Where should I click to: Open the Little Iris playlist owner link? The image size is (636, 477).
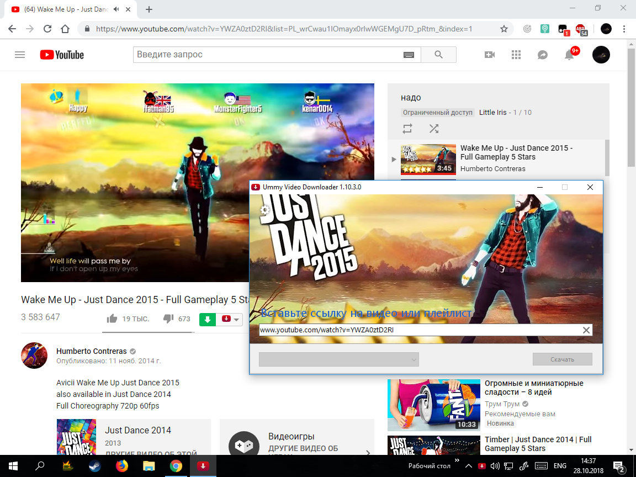[492, 113]
